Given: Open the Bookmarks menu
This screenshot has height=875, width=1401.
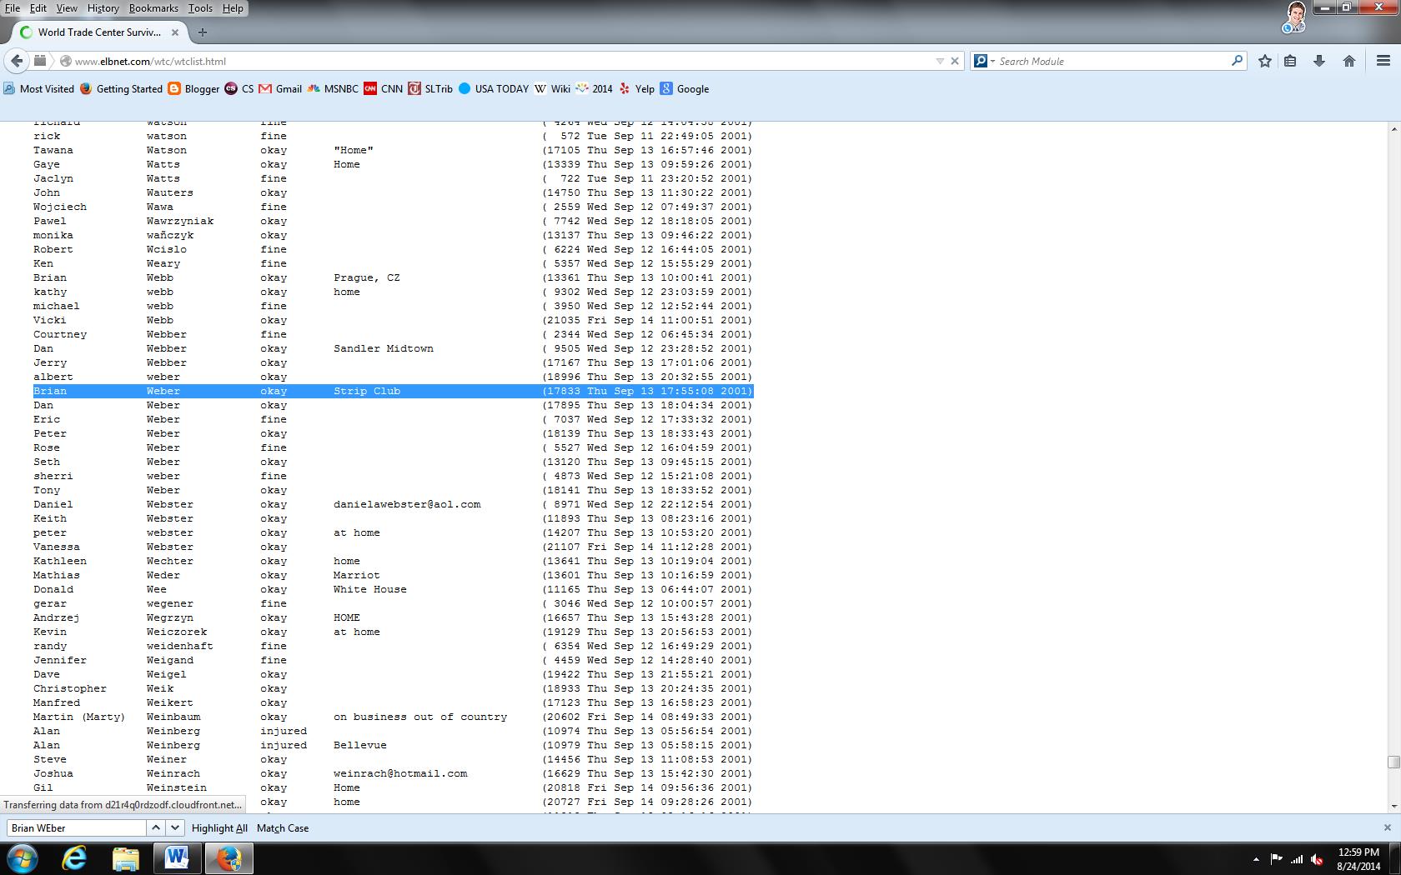Looking at the screenshot, I should [153, 7].
